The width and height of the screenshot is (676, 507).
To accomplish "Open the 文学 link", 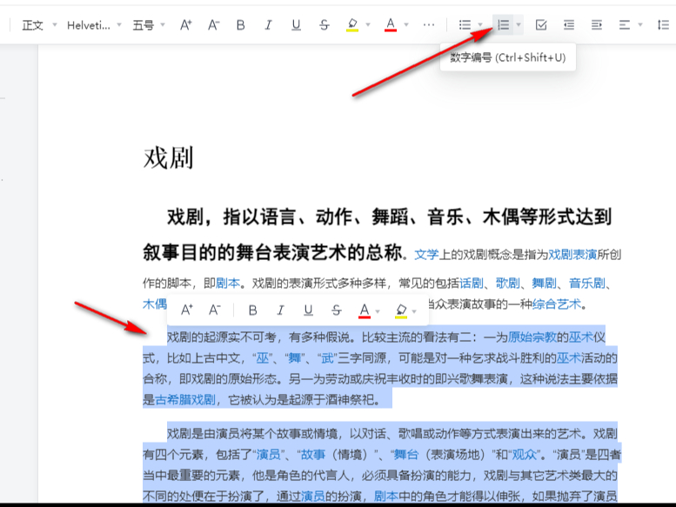I will pyautogui.click(x=426, y=255).
